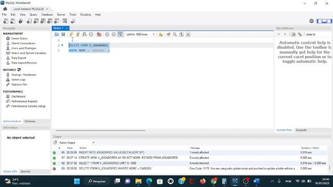Open Users and Privileges
The width and height of the screenshot is (333, 187).
pos(24,48)
